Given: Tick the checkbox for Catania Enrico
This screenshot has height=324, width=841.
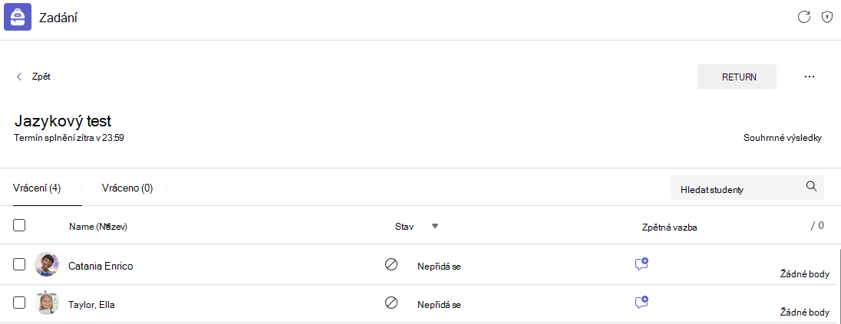Looking at the screenshot, I should pos(19,264).
